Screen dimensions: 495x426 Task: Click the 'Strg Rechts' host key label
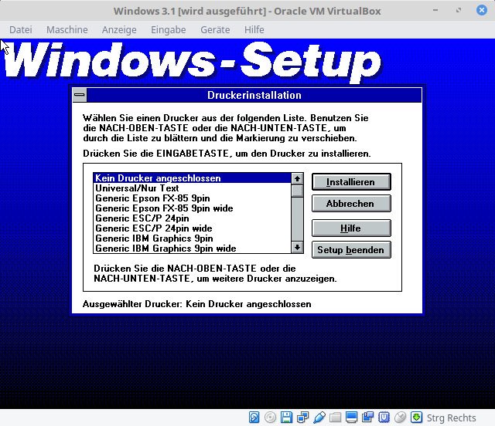tap(451, 418)
